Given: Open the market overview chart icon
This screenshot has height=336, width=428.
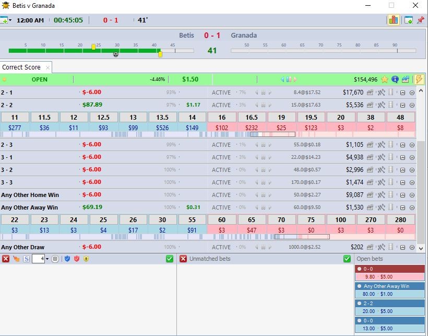Looking at the screenshot, I should click(x=406, y=79).
